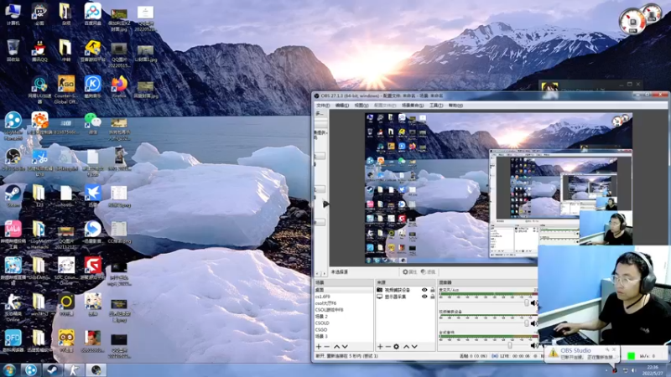Select the 桌面 scene
This screenshot has width=671, height=377.
tap(344, 290)
